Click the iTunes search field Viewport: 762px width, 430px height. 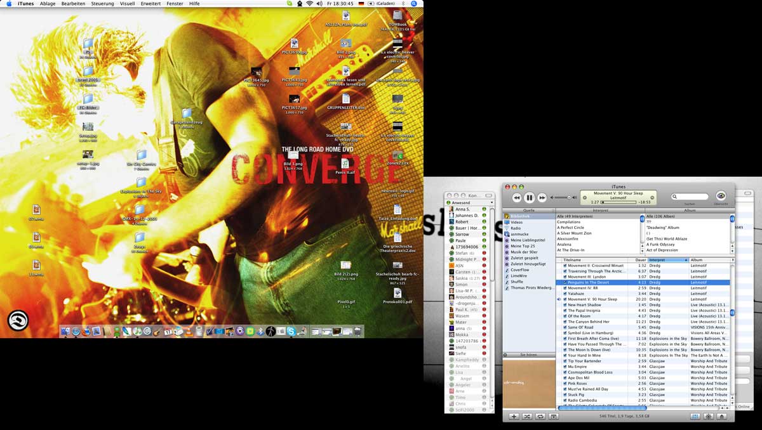point(690,197)
